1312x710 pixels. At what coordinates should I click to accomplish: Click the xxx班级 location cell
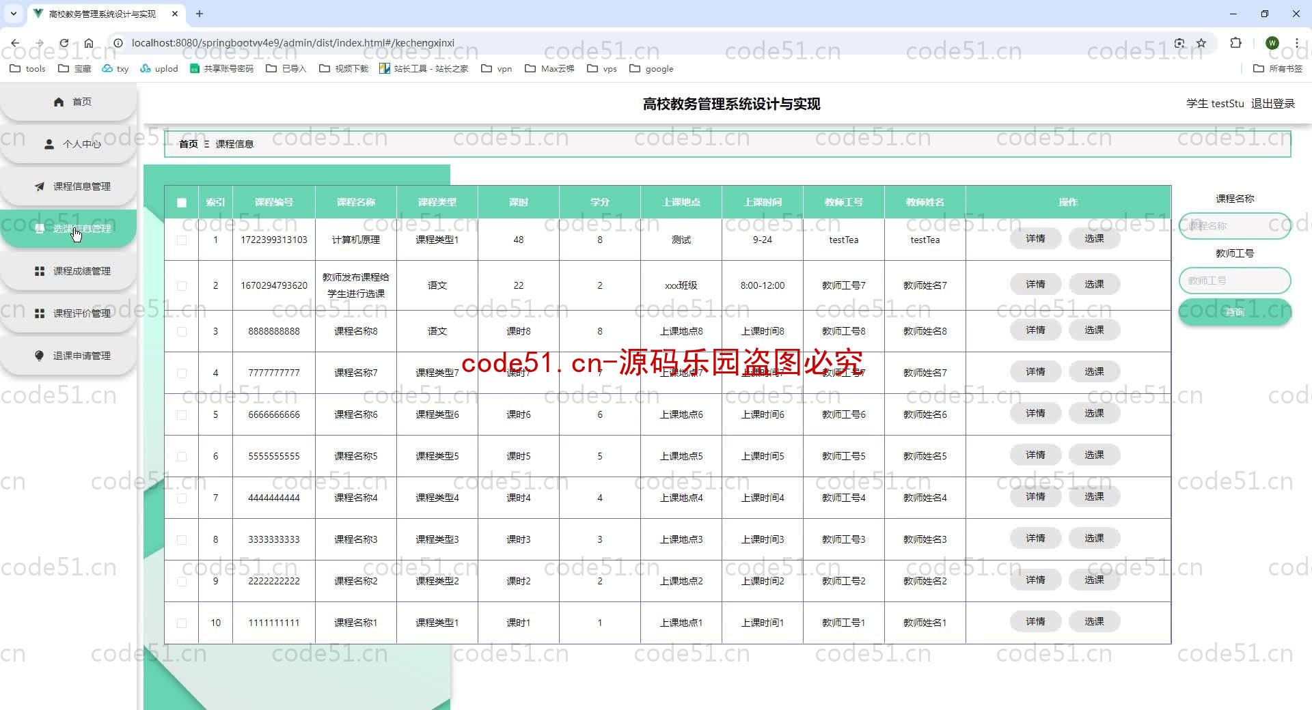(681, 286)
